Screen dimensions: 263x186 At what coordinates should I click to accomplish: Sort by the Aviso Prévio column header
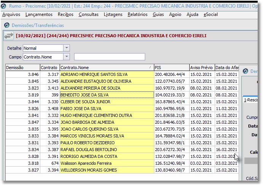202,68
